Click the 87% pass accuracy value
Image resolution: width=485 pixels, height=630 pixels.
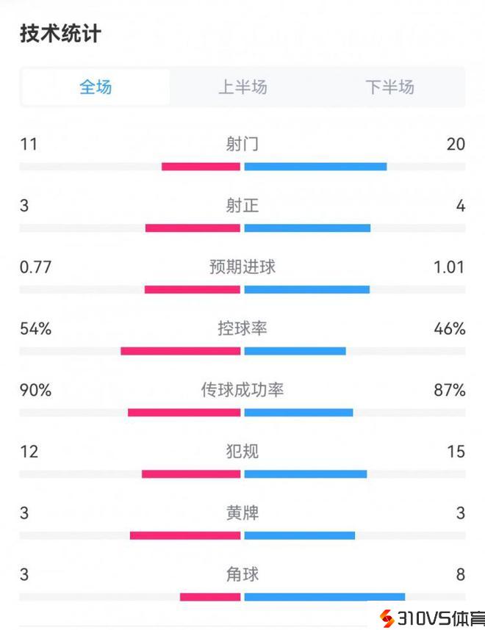450,390
